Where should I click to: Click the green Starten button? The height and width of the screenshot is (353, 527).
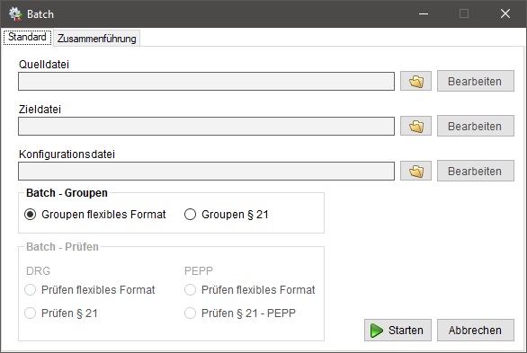point(397,331)
